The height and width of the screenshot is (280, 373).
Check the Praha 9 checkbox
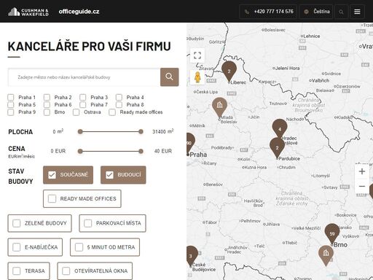pos(11,112)
